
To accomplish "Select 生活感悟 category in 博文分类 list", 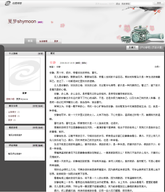I will click(x=12, y=116).
